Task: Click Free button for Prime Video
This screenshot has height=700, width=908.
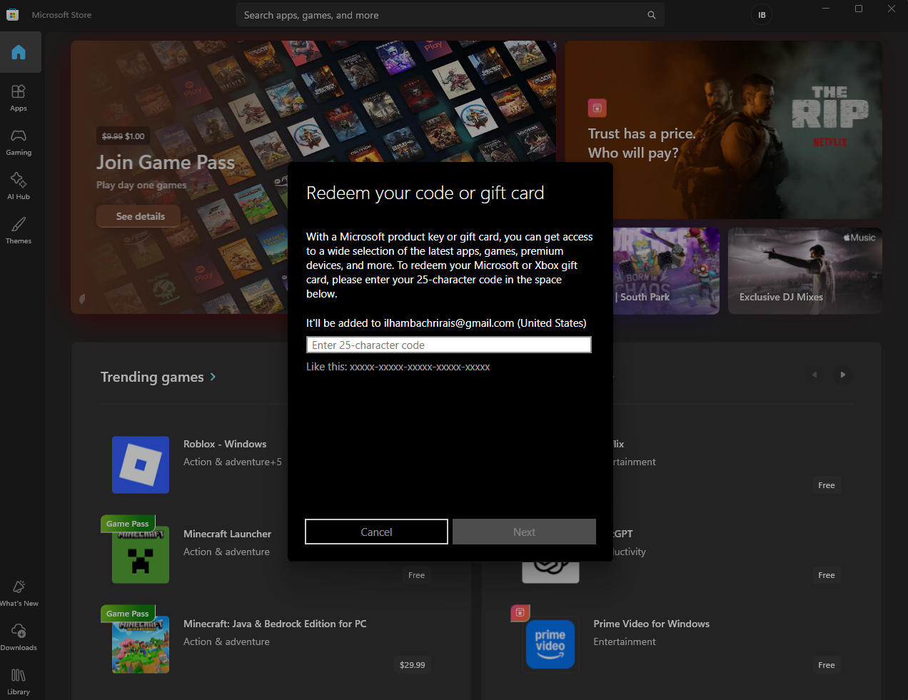Action: coord(827,665)
